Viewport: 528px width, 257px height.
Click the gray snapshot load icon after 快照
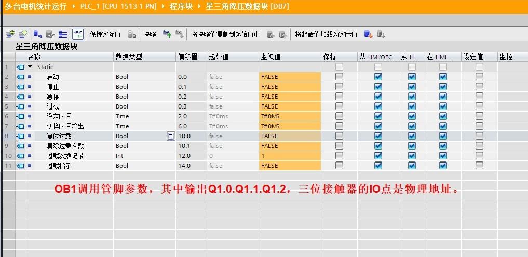pos(180,34)
